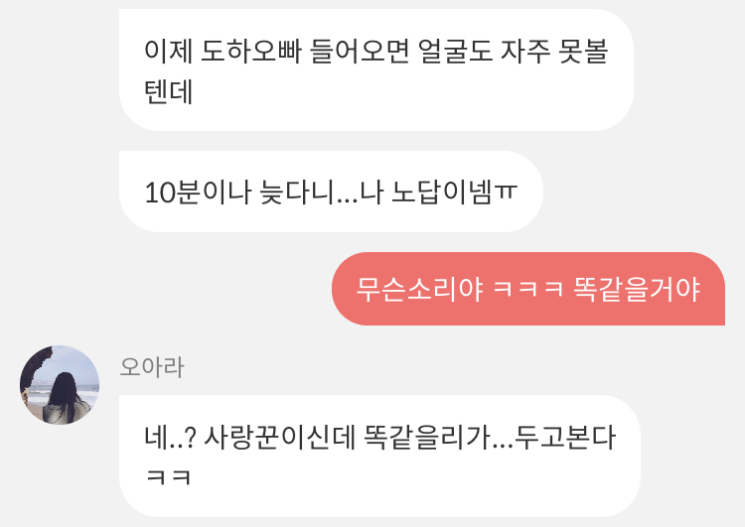Click 무슨소리야 inside the red bubble
The height and width of the screenshot is (527, 745).
[419, 289]
